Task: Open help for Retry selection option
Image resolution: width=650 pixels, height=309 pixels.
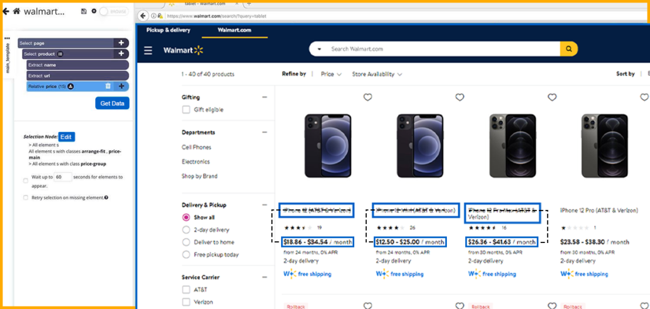Action: [107, 197]
